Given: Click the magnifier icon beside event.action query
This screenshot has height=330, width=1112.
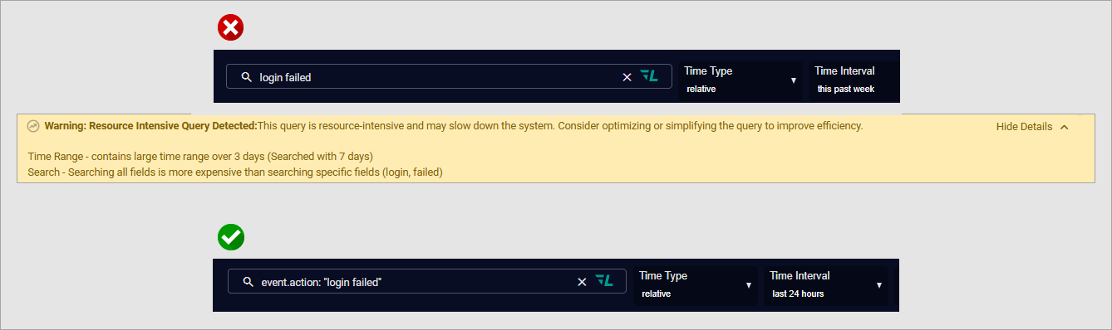Looking at the screenshot, I should click(x=248, y=282).
